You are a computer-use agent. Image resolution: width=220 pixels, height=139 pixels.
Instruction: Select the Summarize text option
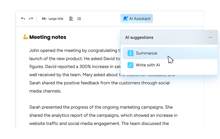tap(146, 53)
